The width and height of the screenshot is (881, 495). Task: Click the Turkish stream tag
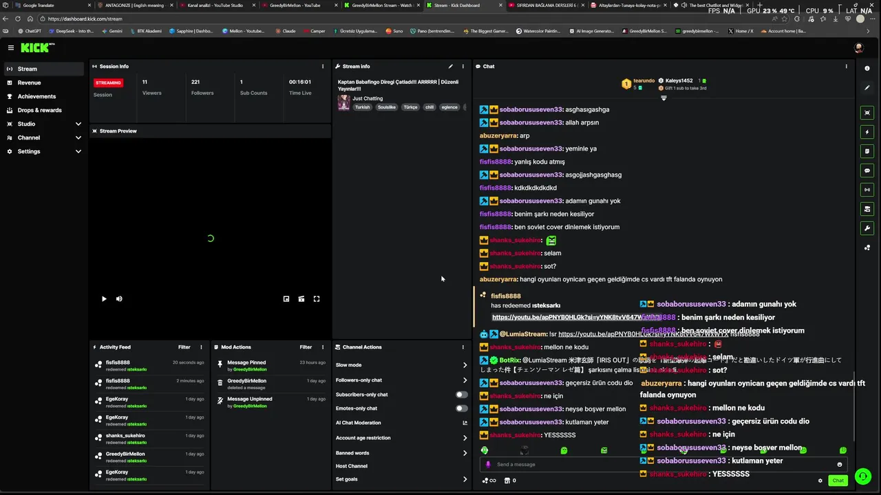(362, 107)
